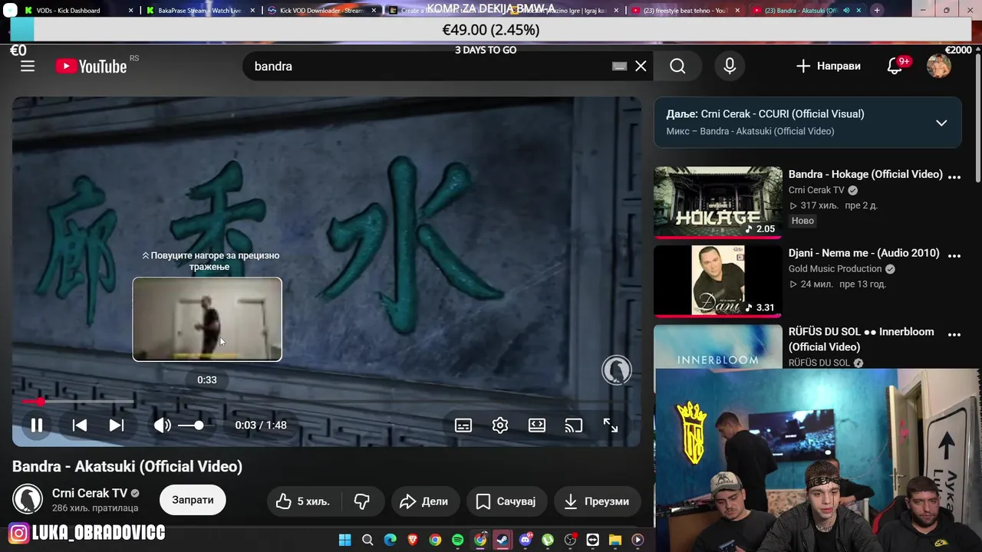982x552 pixels.
Task: Launch Brave browser from the taskbar
Action: coord(413,540)
